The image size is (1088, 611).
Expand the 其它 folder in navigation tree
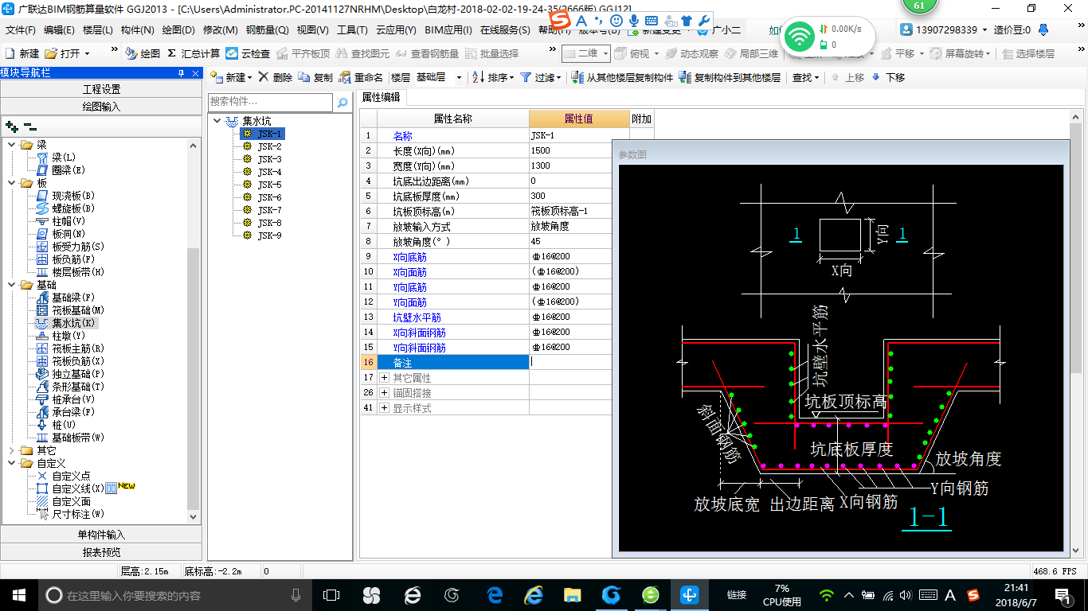pos(12,450)
